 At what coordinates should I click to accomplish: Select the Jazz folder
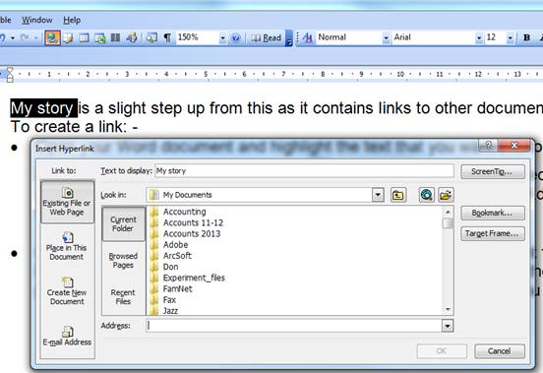(x=164, y=311)
